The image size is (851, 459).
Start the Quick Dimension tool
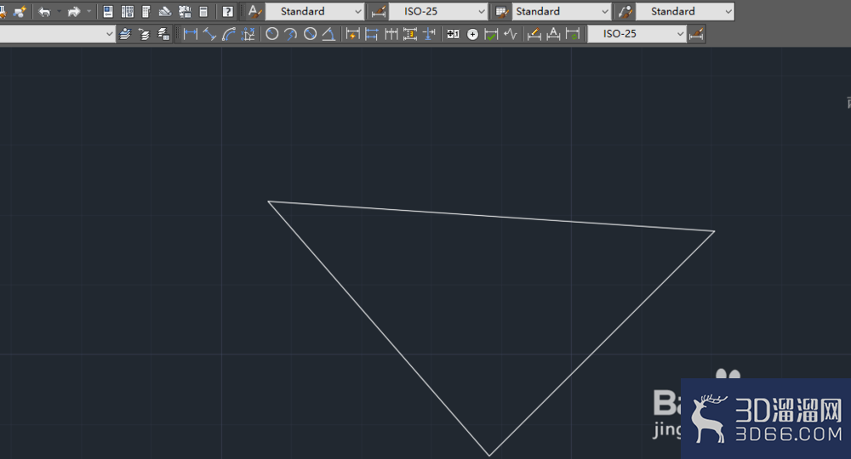(353, 34)
